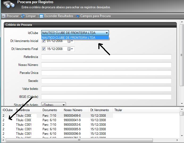Sort results by Dt.Vencimento column header
Viewport: 184px width, 143px height.
(100, 110)
